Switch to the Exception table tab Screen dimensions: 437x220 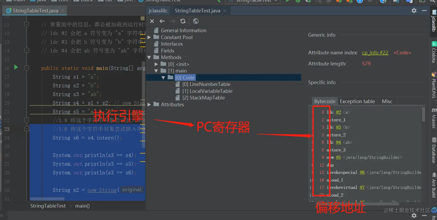click(x=357, y=101)
